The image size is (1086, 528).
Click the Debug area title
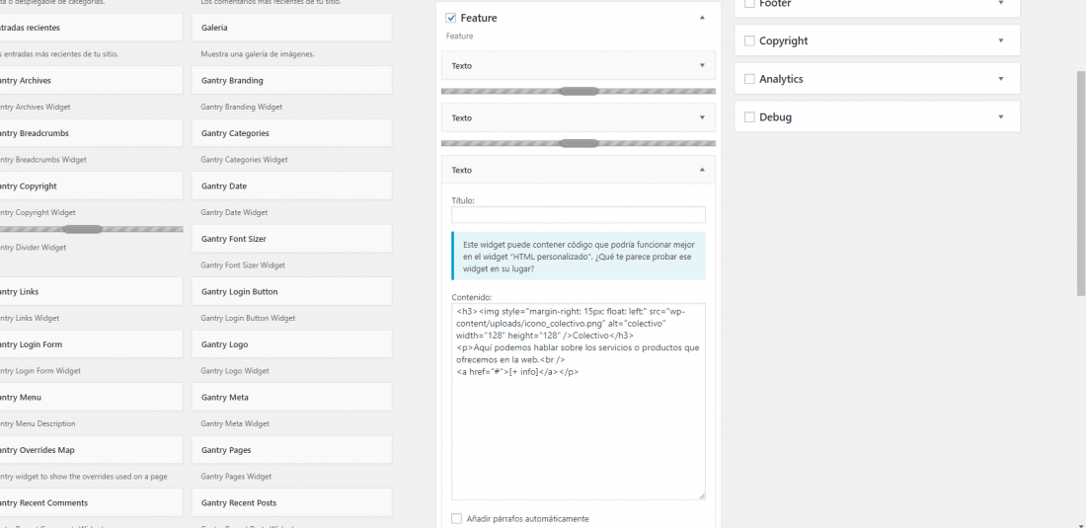pos(775,116)
